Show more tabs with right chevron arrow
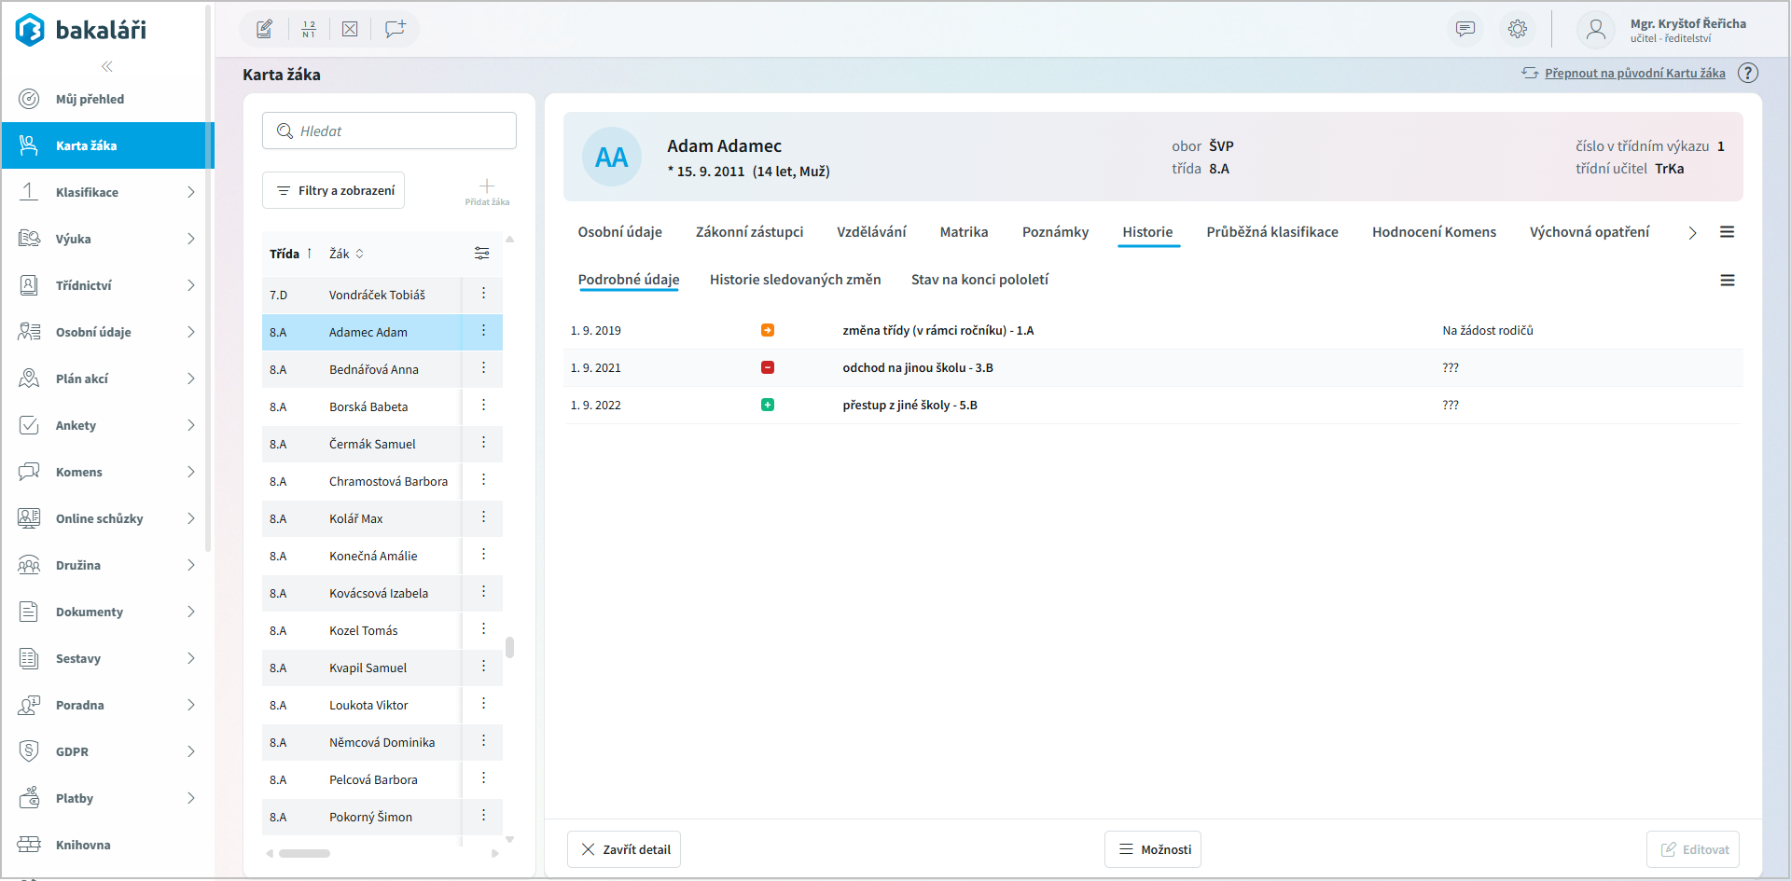 (1692, 233)
